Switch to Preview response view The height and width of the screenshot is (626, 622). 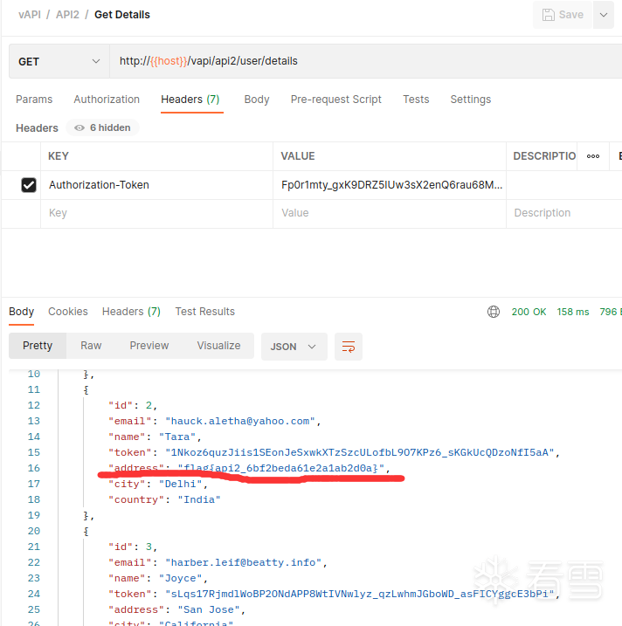pos(149,346)
